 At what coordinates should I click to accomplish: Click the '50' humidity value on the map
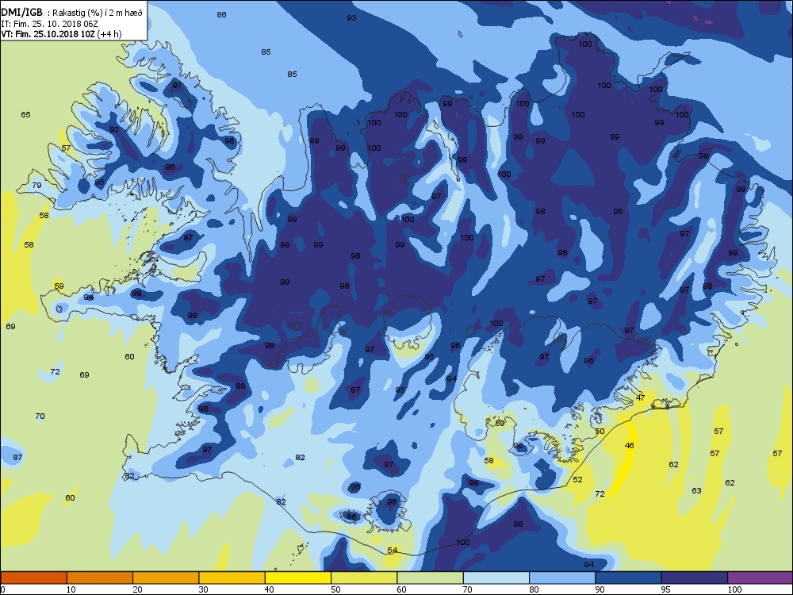600,431
